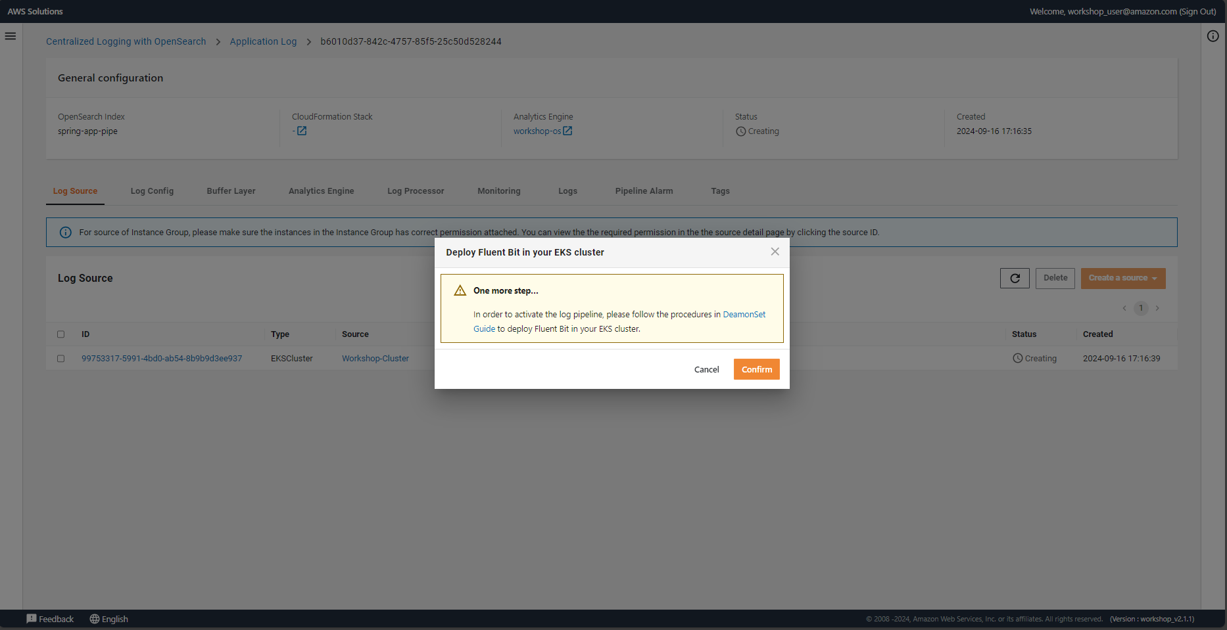
Task: Click the warning triangle icon in dialog
Action: pyautogui.click(x=460, y=290)
